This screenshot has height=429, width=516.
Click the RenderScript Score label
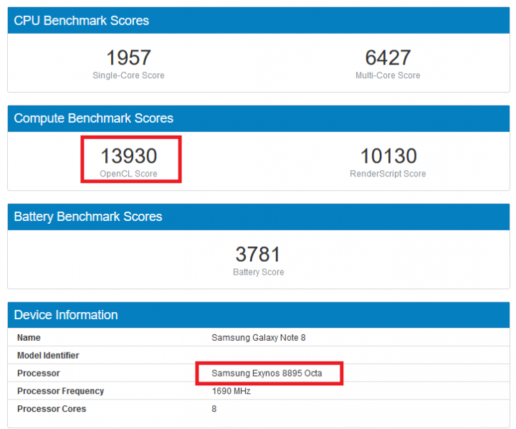point(388,174)
